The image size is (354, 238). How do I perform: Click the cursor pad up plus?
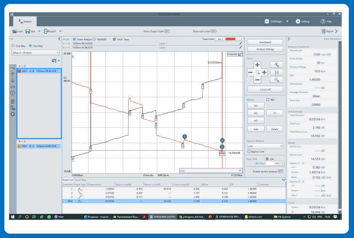257,65
